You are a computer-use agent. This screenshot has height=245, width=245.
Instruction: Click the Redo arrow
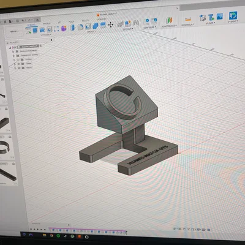(30, 20)
